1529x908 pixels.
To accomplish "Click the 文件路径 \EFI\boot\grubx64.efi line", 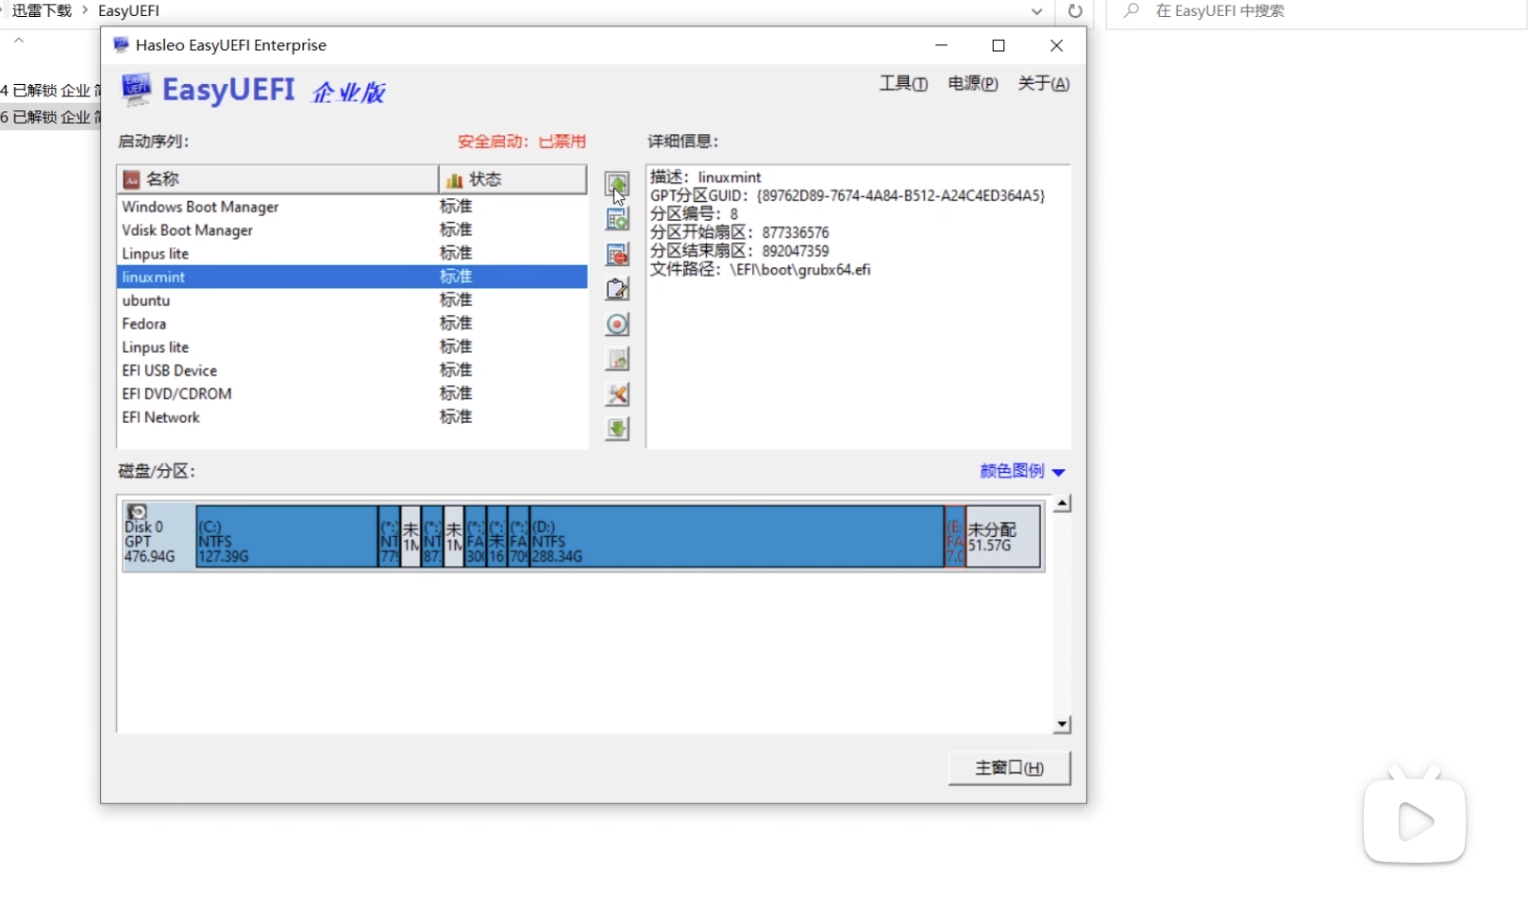I will pos(761,270).
